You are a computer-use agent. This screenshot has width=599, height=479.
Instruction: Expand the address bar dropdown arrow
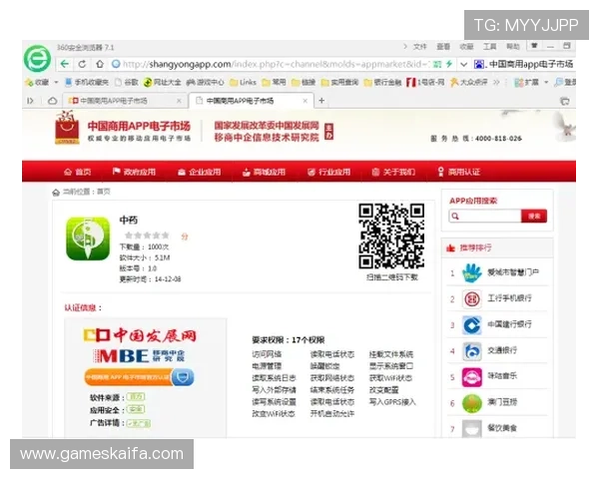pos(464,64)
